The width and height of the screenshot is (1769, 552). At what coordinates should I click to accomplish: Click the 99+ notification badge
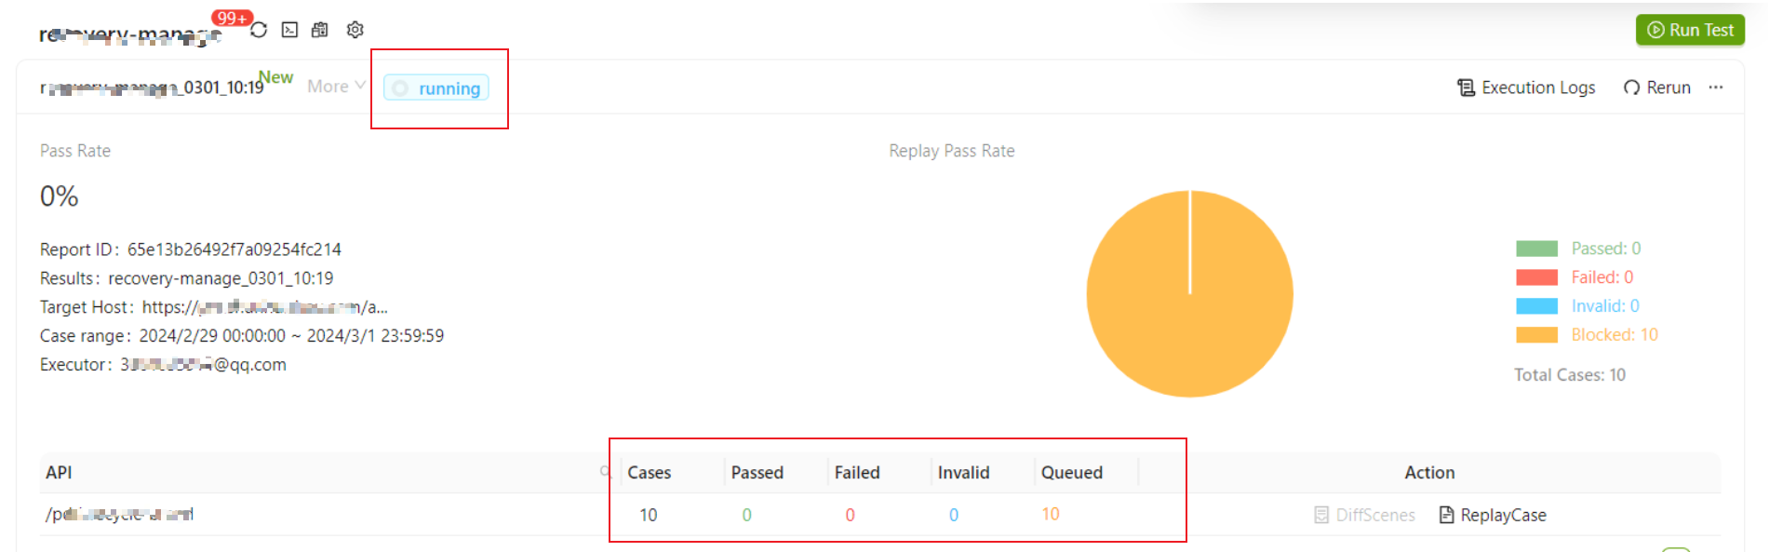coord(231,18)
